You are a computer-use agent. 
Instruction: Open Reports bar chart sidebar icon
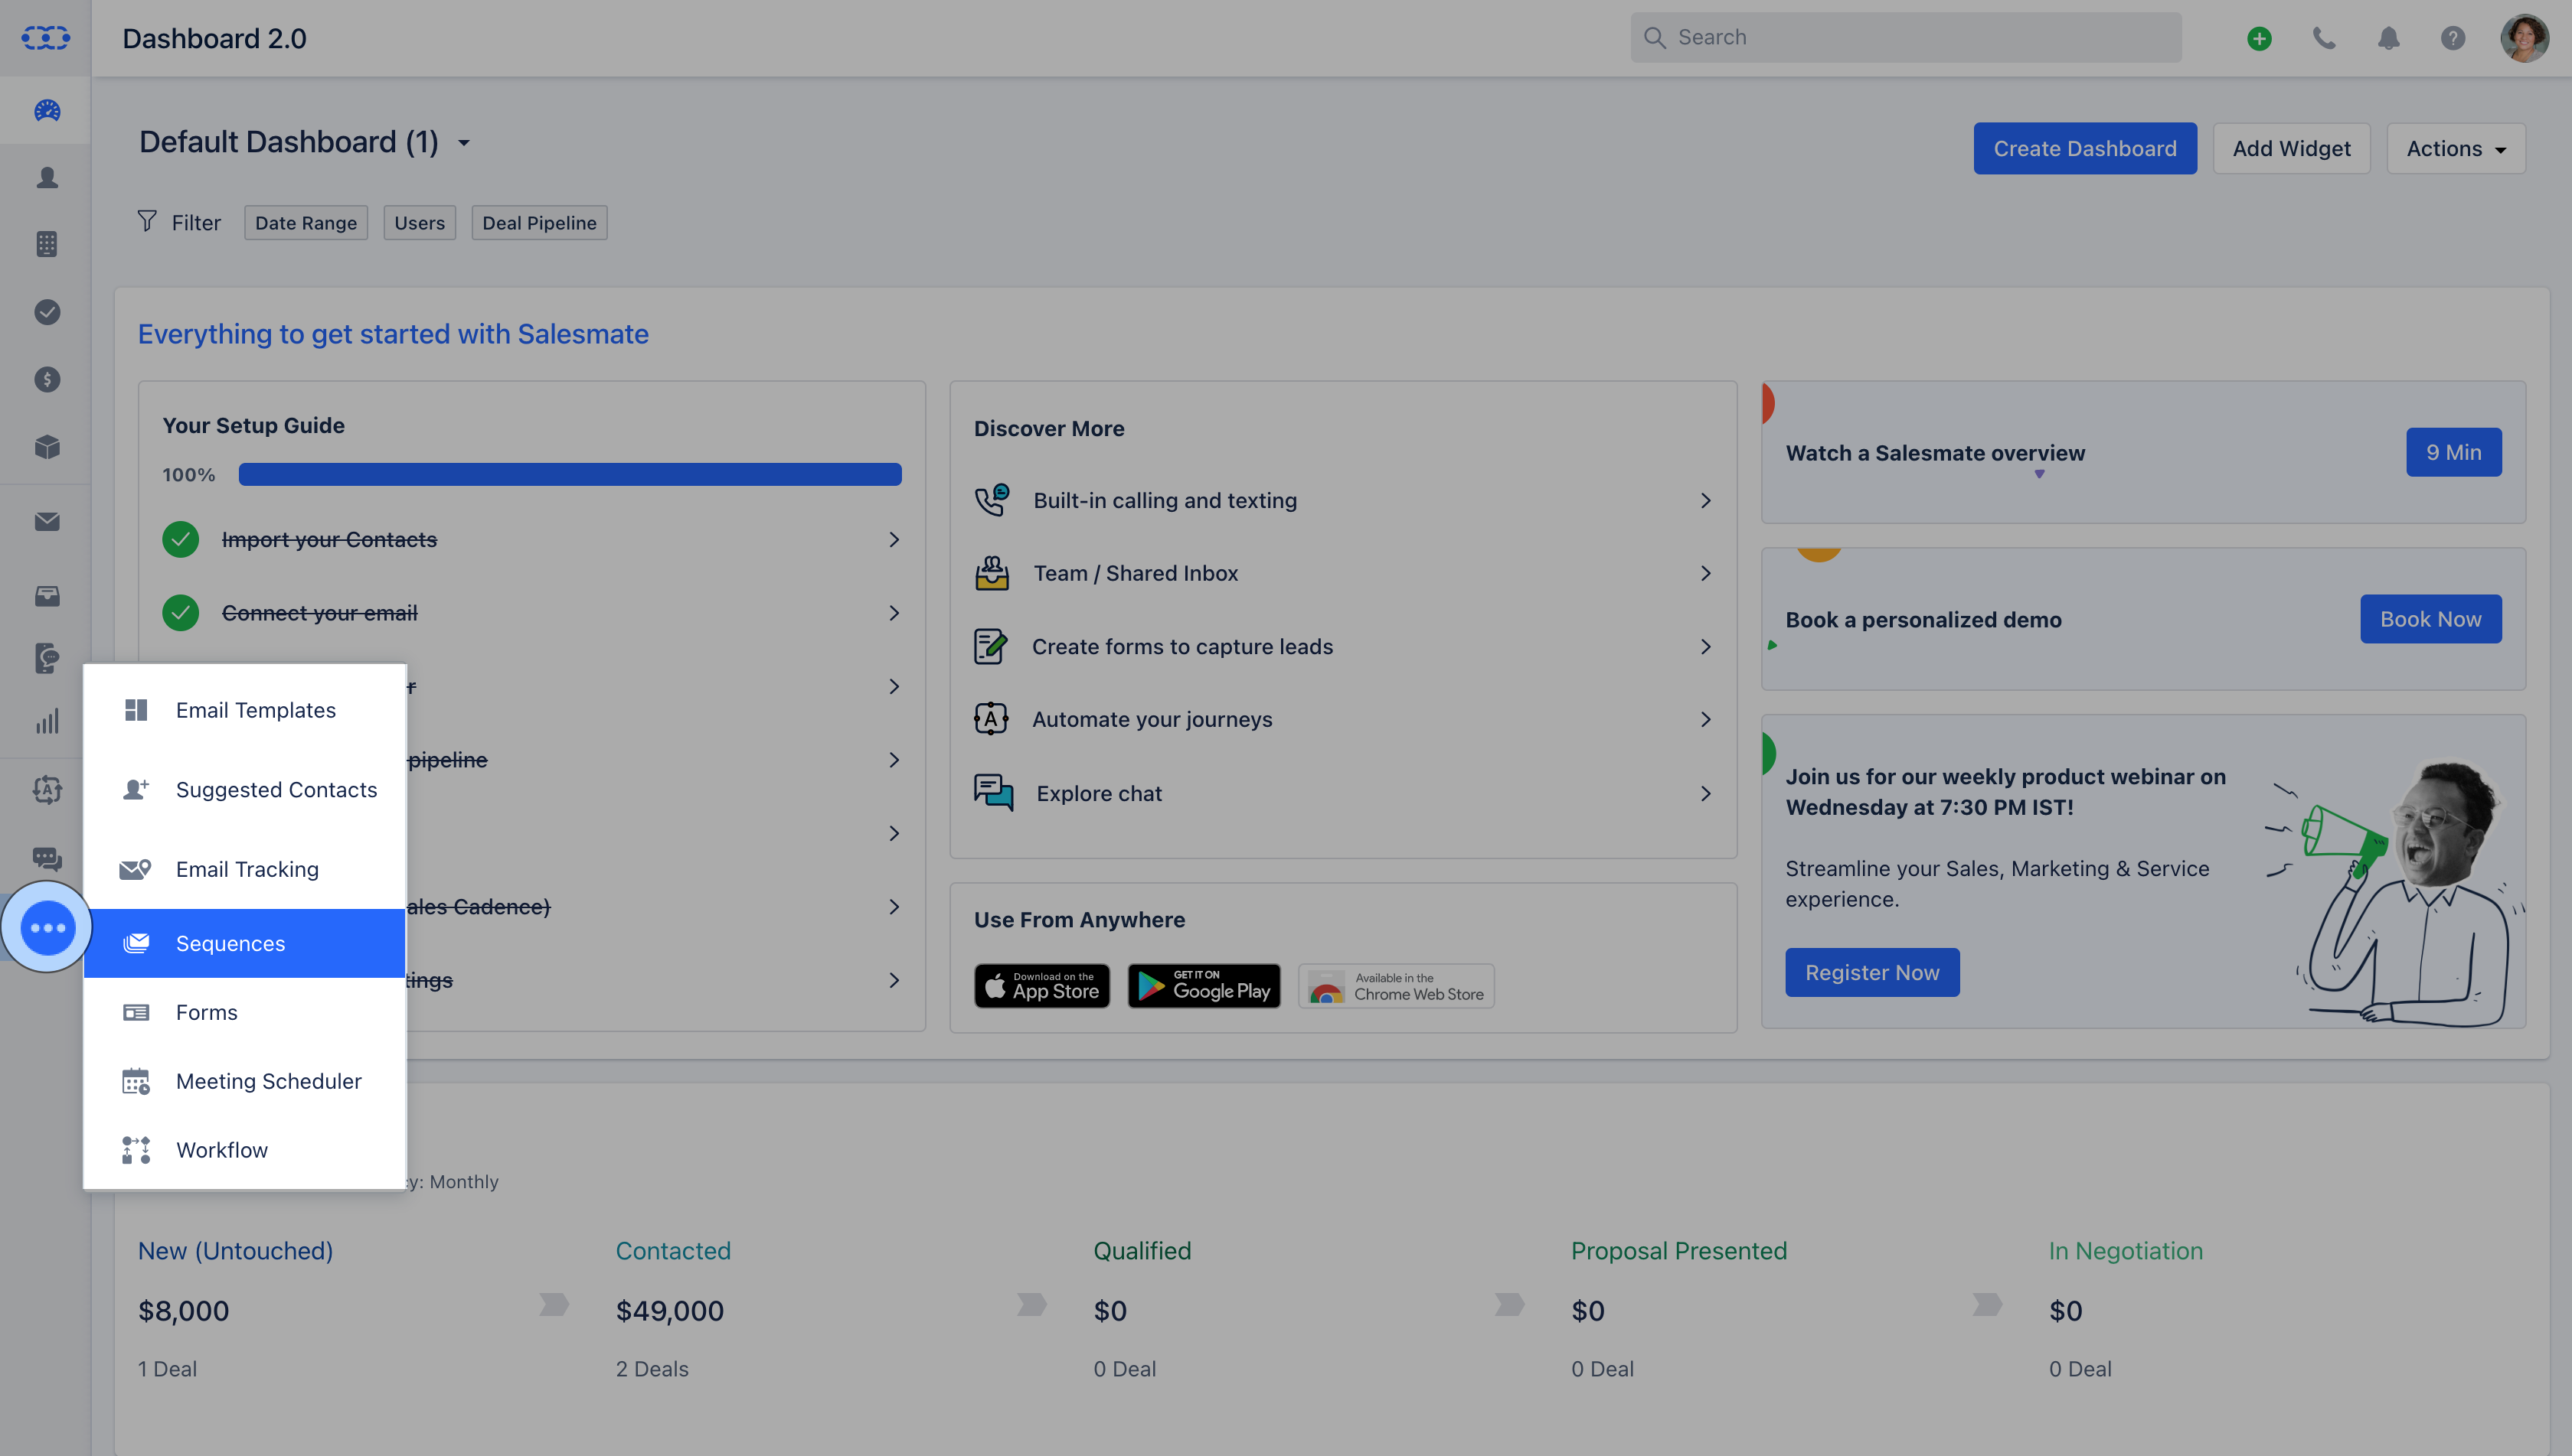click(47, 721)
